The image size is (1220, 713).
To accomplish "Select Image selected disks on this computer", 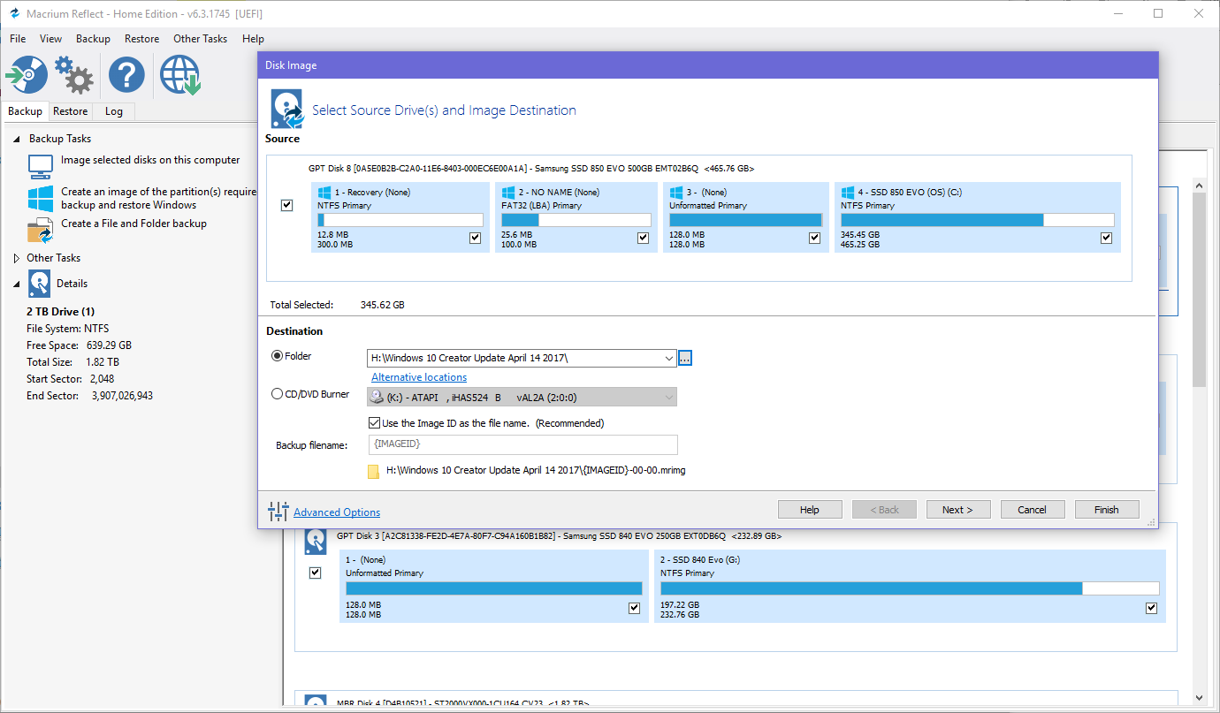I will click(x=150, y=160).
